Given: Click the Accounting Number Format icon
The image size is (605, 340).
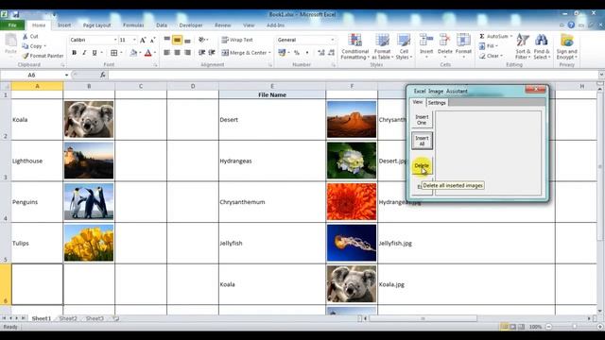Looking at the screenshot, I should click(x=282, y=53).
